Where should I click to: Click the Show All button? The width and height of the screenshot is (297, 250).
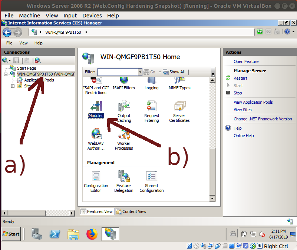tap(174, 72)
